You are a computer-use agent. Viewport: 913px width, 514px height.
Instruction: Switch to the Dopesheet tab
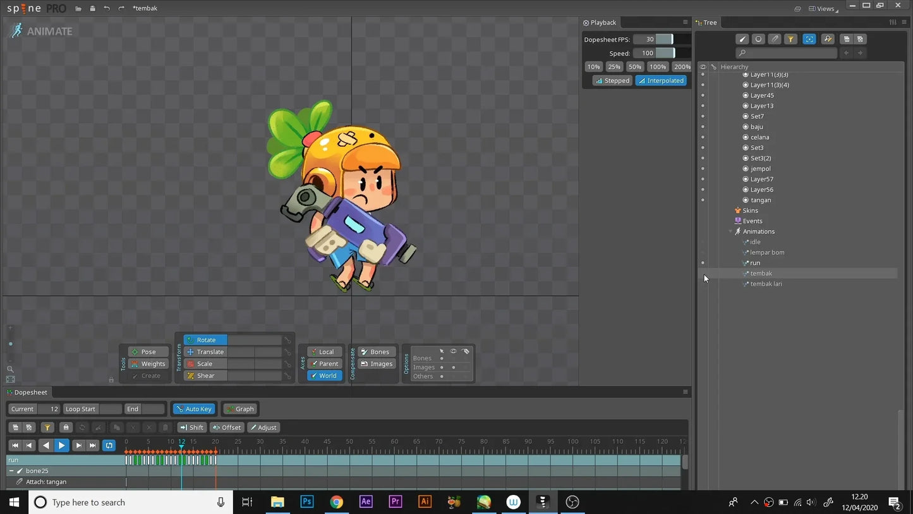coord(30,392)
